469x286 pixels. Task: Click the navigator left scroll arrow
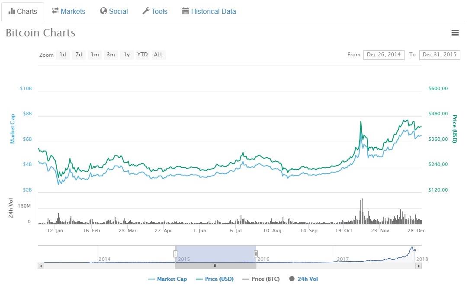click(41, 266)
